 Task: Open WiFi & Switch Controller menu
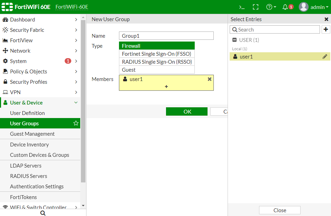pyautogui.click(x=40, y=207)
